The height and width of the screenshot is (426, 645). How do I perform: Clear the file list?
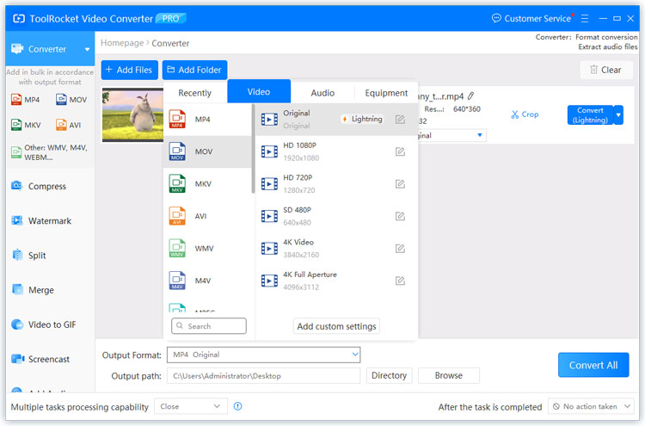606,70
